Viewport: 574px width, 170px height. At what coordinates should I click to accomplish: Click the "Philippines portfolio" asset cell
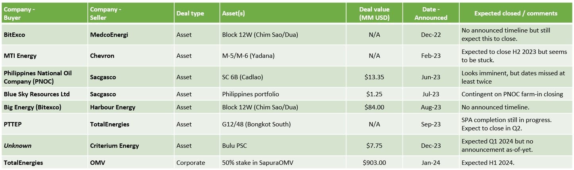(250, 94)
